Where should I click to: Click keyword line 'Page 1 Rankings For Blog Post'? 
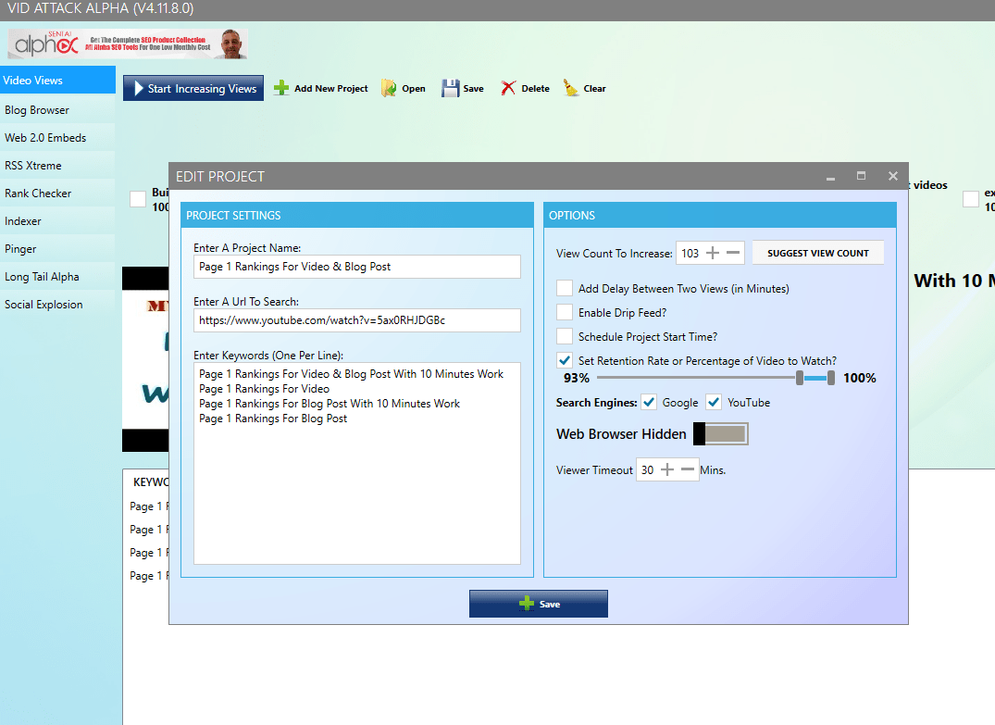pos(273,419)
